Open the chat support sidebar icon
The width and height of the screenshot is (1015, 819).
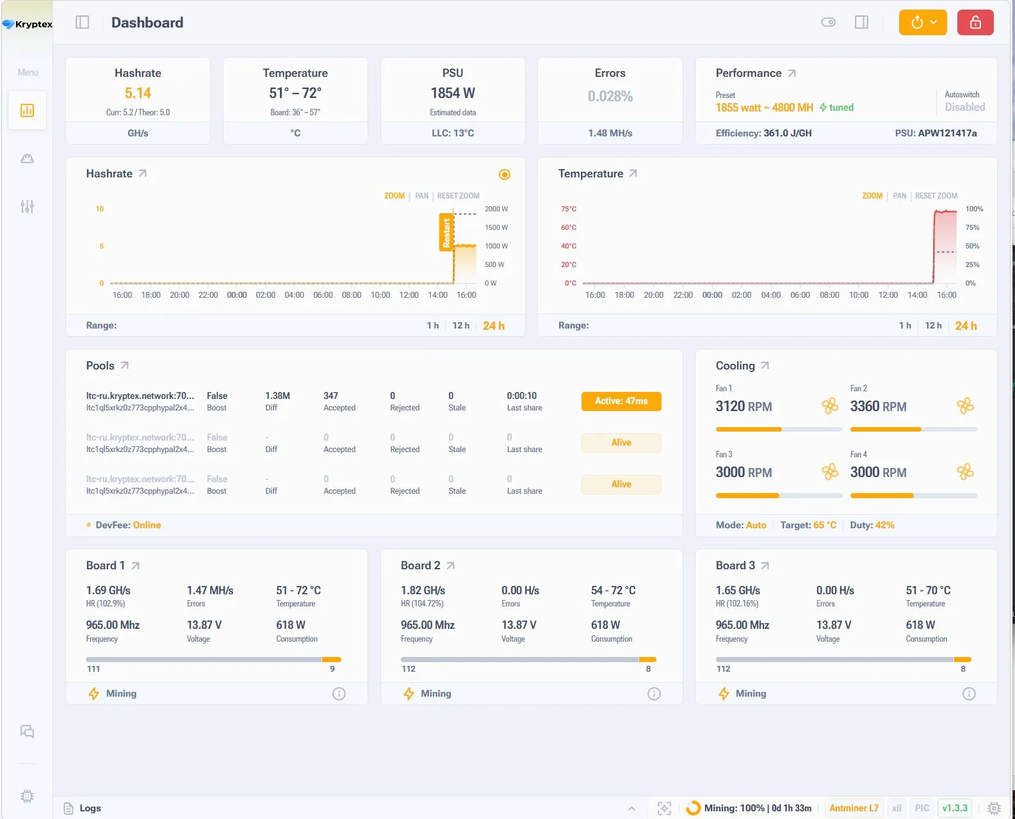point(27,731)
